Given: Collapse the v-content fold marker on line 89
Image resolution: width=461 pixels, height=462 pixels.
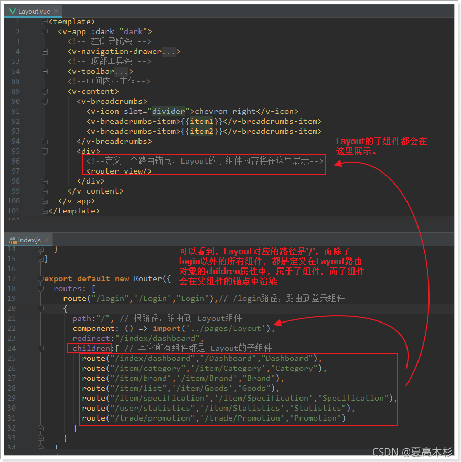Looking at the screenshot, I should point(45,91).
